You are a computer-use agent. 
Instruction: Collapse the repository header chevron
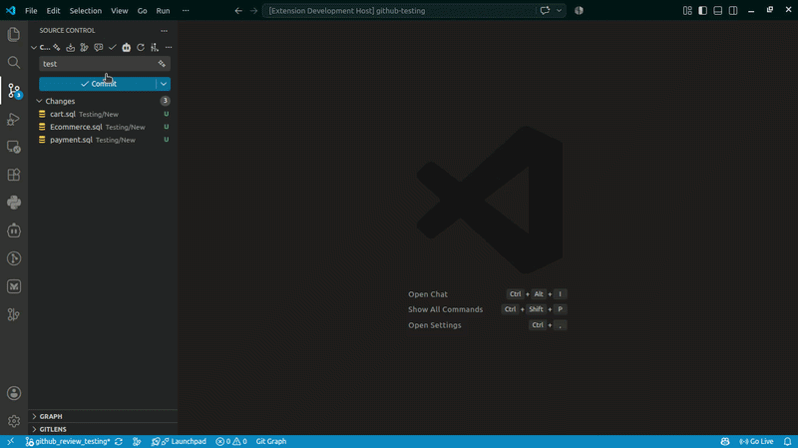[34, 47]
